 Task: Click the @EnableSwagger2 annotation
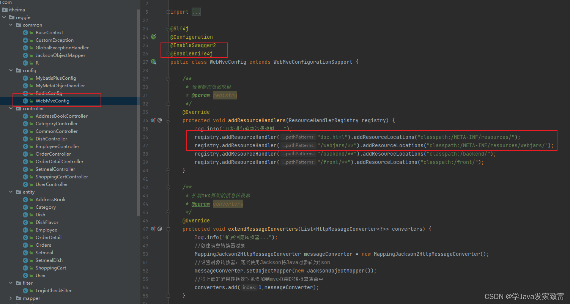[193, 45]
